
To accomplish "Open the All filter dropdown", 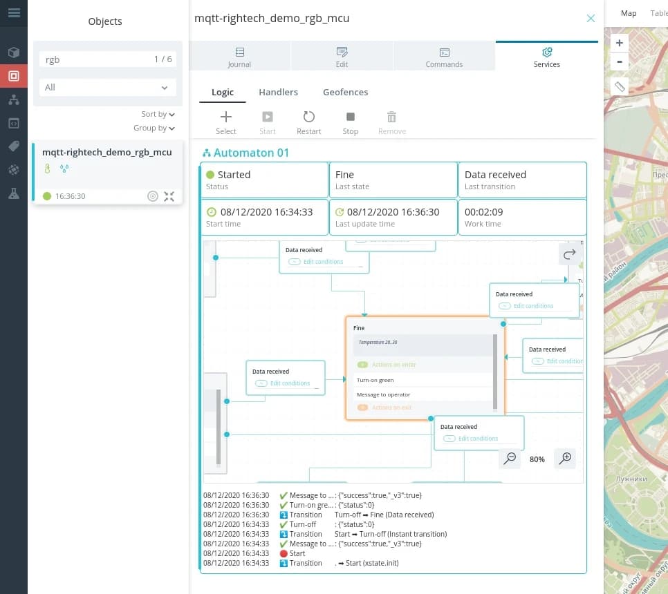I will tap(106, 88).
